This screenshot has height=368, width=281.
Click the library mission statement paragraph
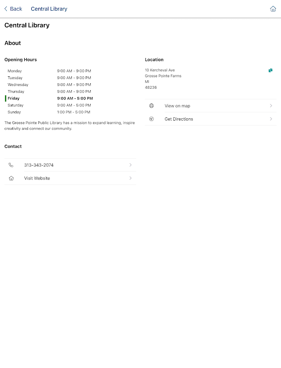70,126
